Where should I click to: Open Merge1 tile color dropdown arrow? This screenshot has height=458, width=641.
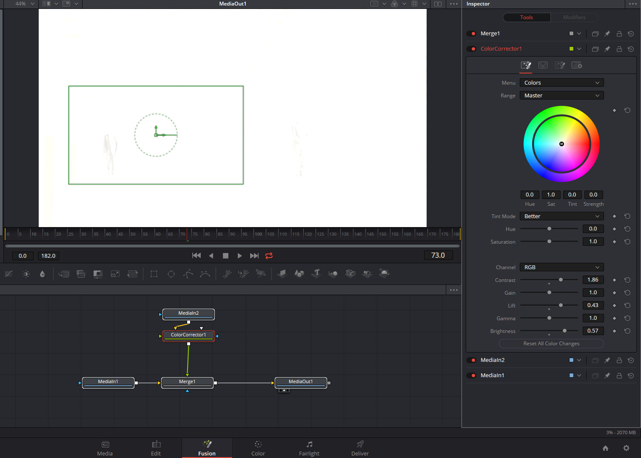click(x=579, y=34)
